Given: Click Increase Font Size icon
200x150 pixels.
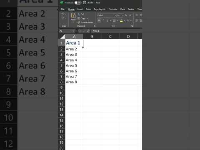Looking at the screenshot, I should pos(126,15).
